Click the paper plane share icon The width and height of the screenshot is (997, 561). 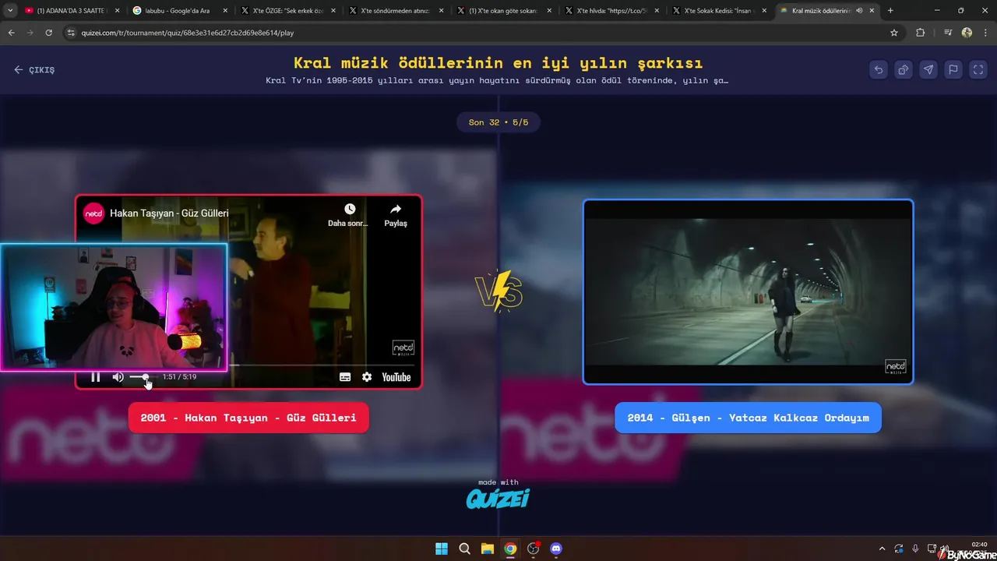click(928, 69)
